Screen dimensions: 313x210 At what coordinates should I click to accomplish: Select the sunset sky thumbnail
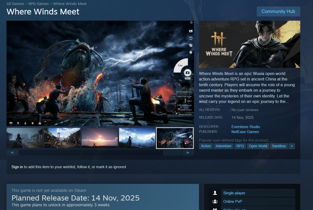[x=99, y=138]
